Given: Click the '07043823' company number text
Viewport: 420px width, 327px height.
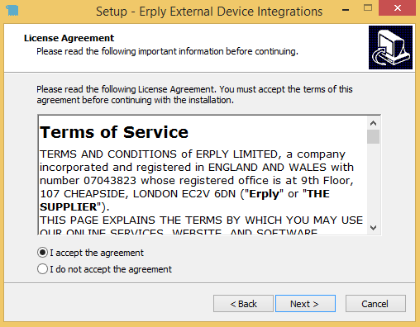Looking at the screenshot, I should click(x=110, y=181).
